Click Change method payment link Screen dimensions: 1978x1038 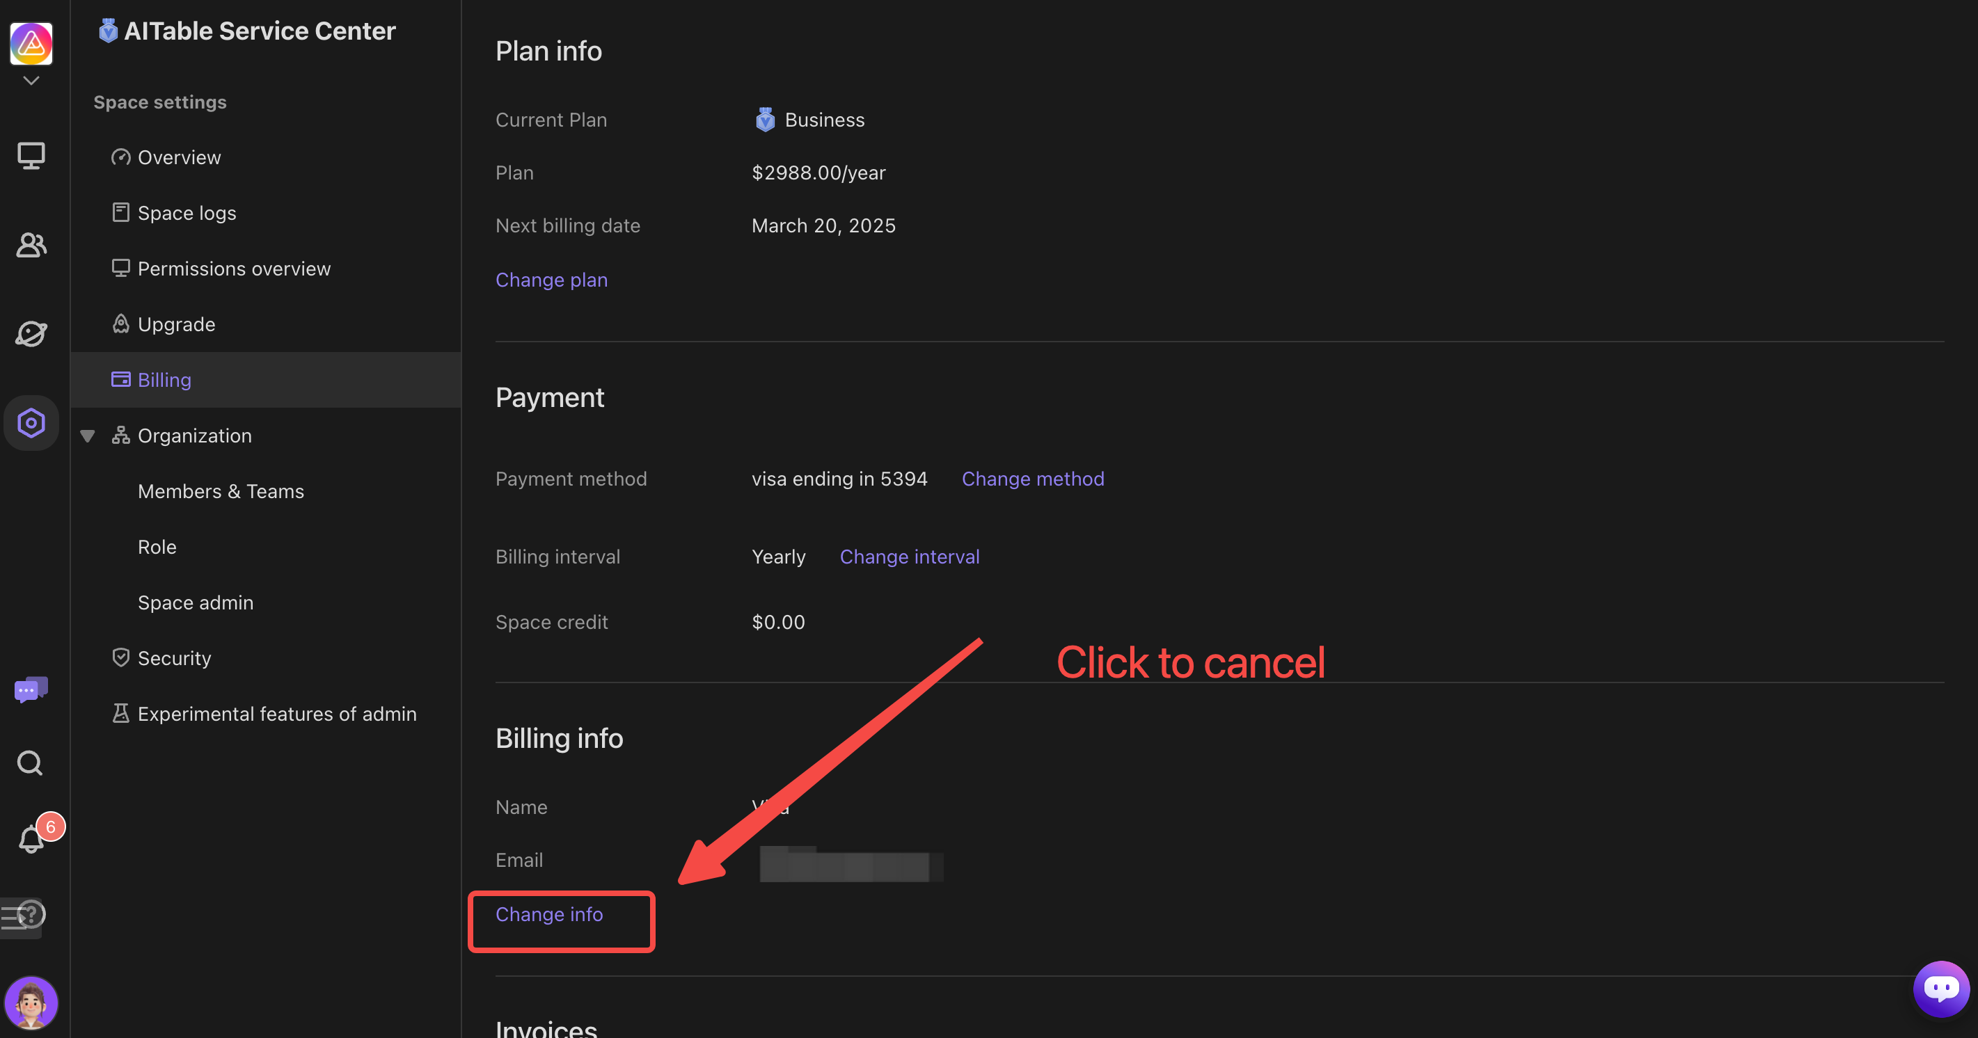[1032, 479]
